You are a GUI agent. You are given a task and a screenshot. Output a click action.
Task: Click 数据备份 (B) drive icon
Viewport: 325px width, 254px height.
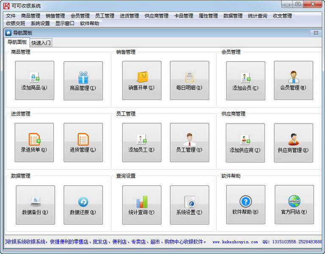(x=36, y=205)
